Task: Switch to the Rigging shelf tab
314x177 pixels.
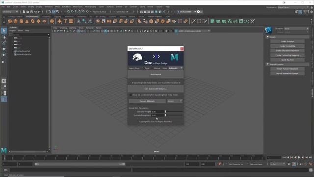Action: (x=57, y=16)
